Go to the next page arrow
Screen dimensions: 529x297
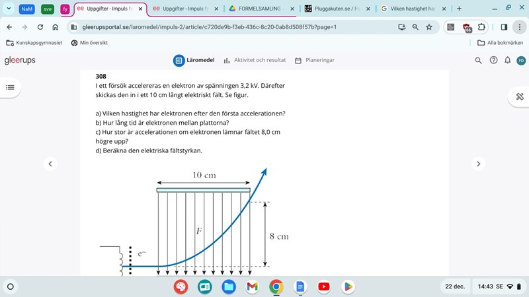(x=479, y=164)
